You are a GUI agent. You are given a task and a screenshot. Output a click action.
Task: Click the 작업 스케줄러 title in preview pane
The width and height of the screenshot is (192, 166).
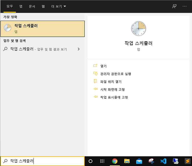pyautogui.click(x=138, y=43)
